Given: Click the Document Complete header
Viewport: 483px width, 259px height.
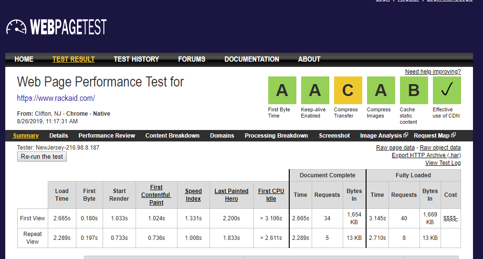Looking at the screenshot, I should pyautogui.click(x=327, y=175).
